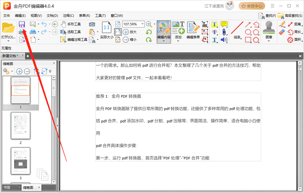
Task: Select the typewriter text tool icon
Action: (x=205, y=24)
